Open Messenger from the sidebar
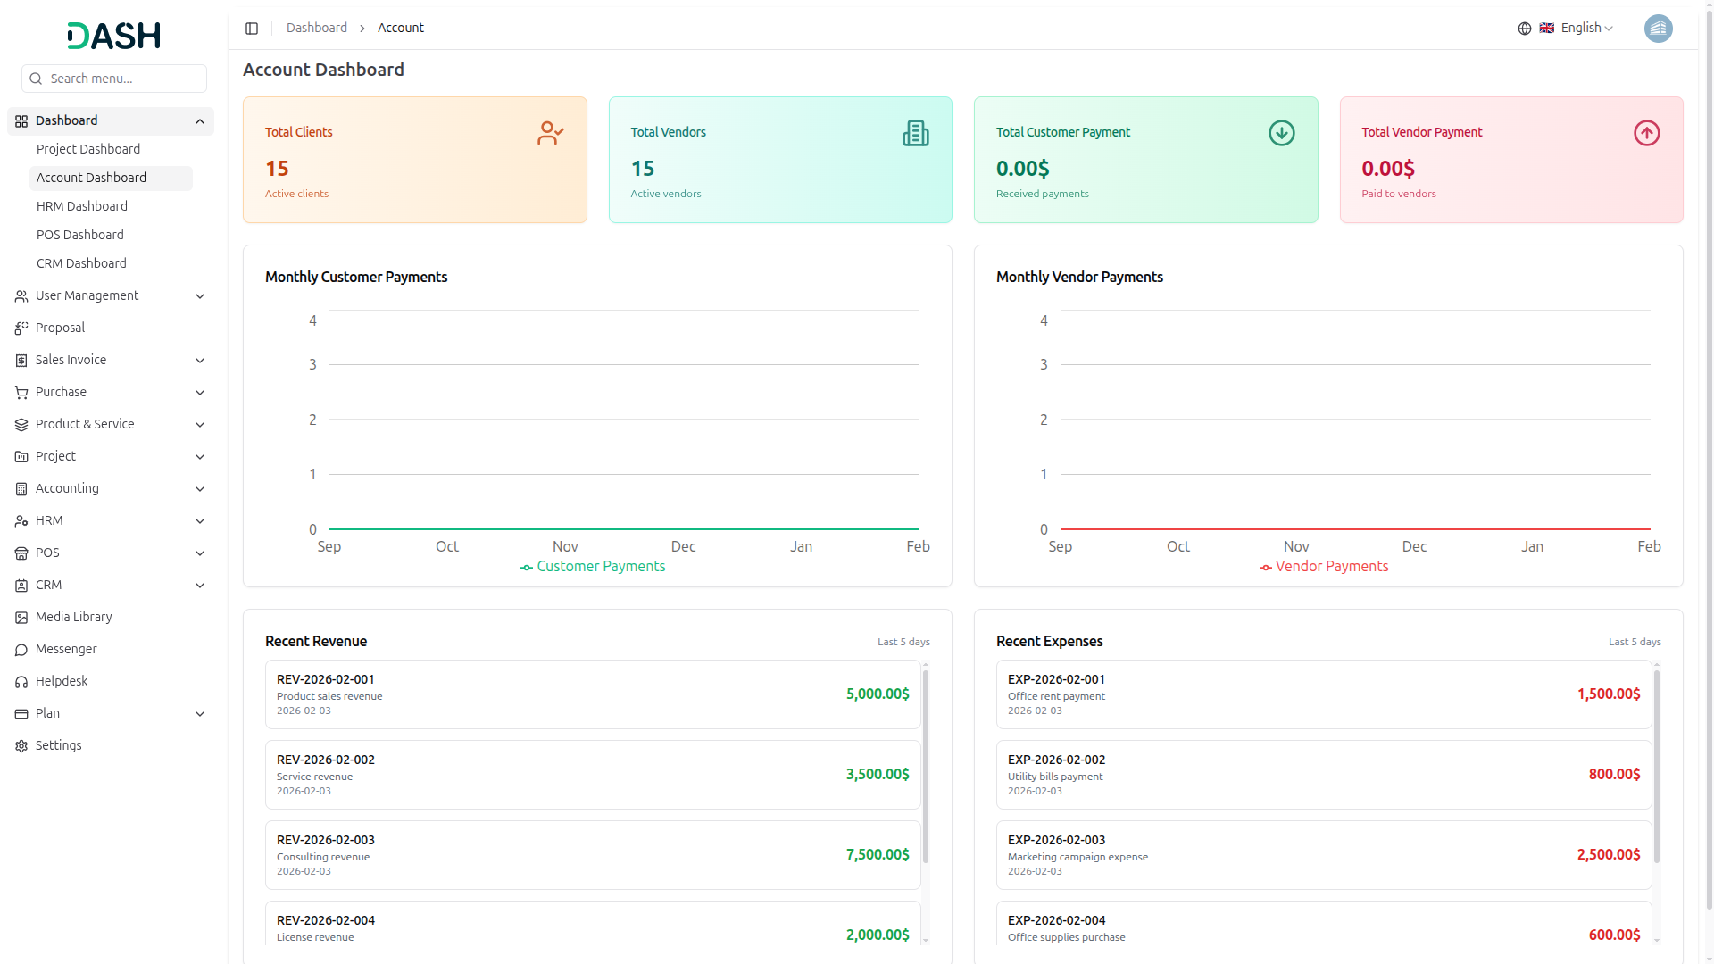 [66, 649]
